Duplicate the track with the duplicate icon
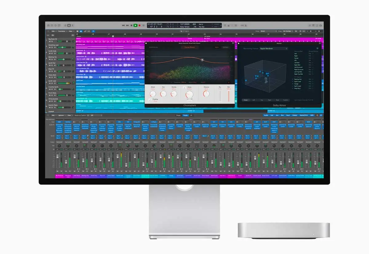Viewport: 369px width, 254px height. click(x=53, y=35)
